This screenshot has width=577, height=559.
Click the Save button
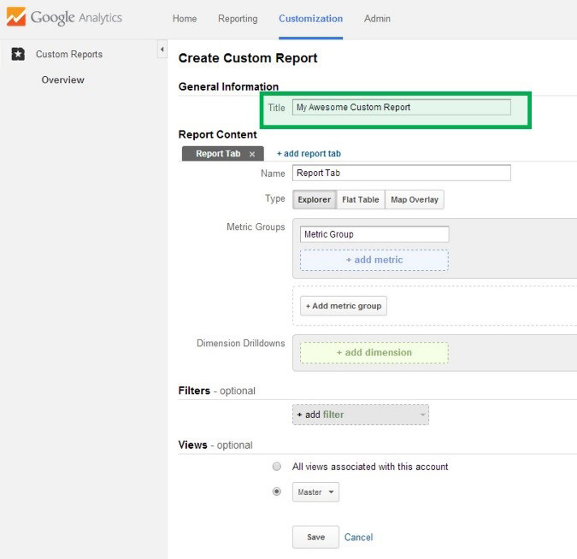(315, 538)
